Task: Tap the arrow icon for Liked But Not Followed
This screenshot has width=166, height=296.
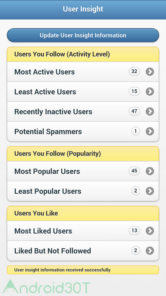Action: 150,251
